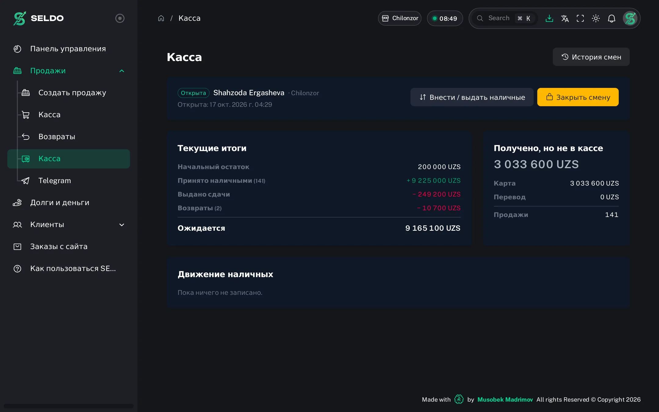Toggle the sidebar pin radio icon
Viewport: 659px width, 412px height.
pos(120,18)
